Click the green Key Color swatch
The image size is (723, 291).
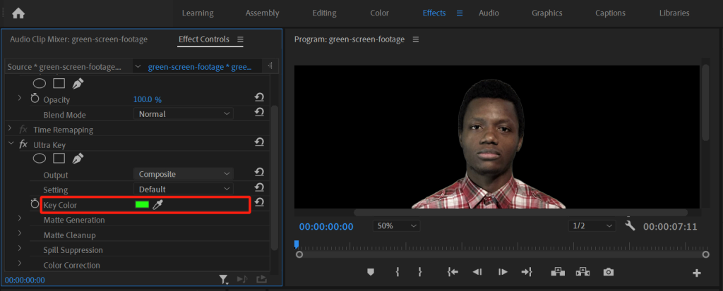pyautogui.click(x=142, y=204)
